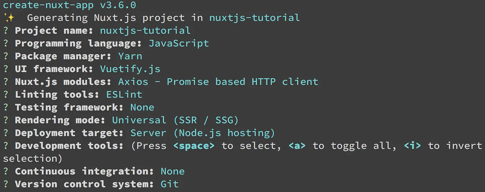Select the 'Project name:' prompt label

coord(54,30)
